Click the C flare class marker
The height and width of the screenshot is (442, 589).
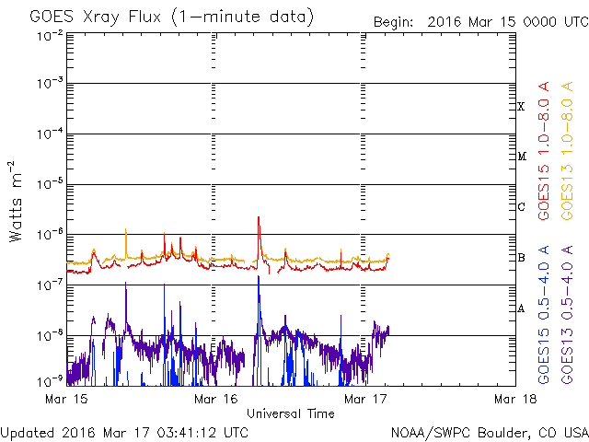click(521, 206)
